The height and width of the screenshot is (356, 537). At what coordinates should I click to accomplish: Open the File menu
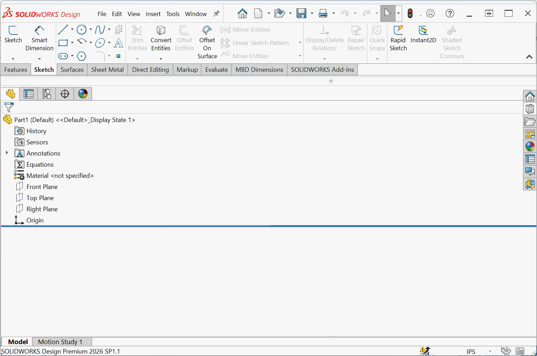coord(102,14)
